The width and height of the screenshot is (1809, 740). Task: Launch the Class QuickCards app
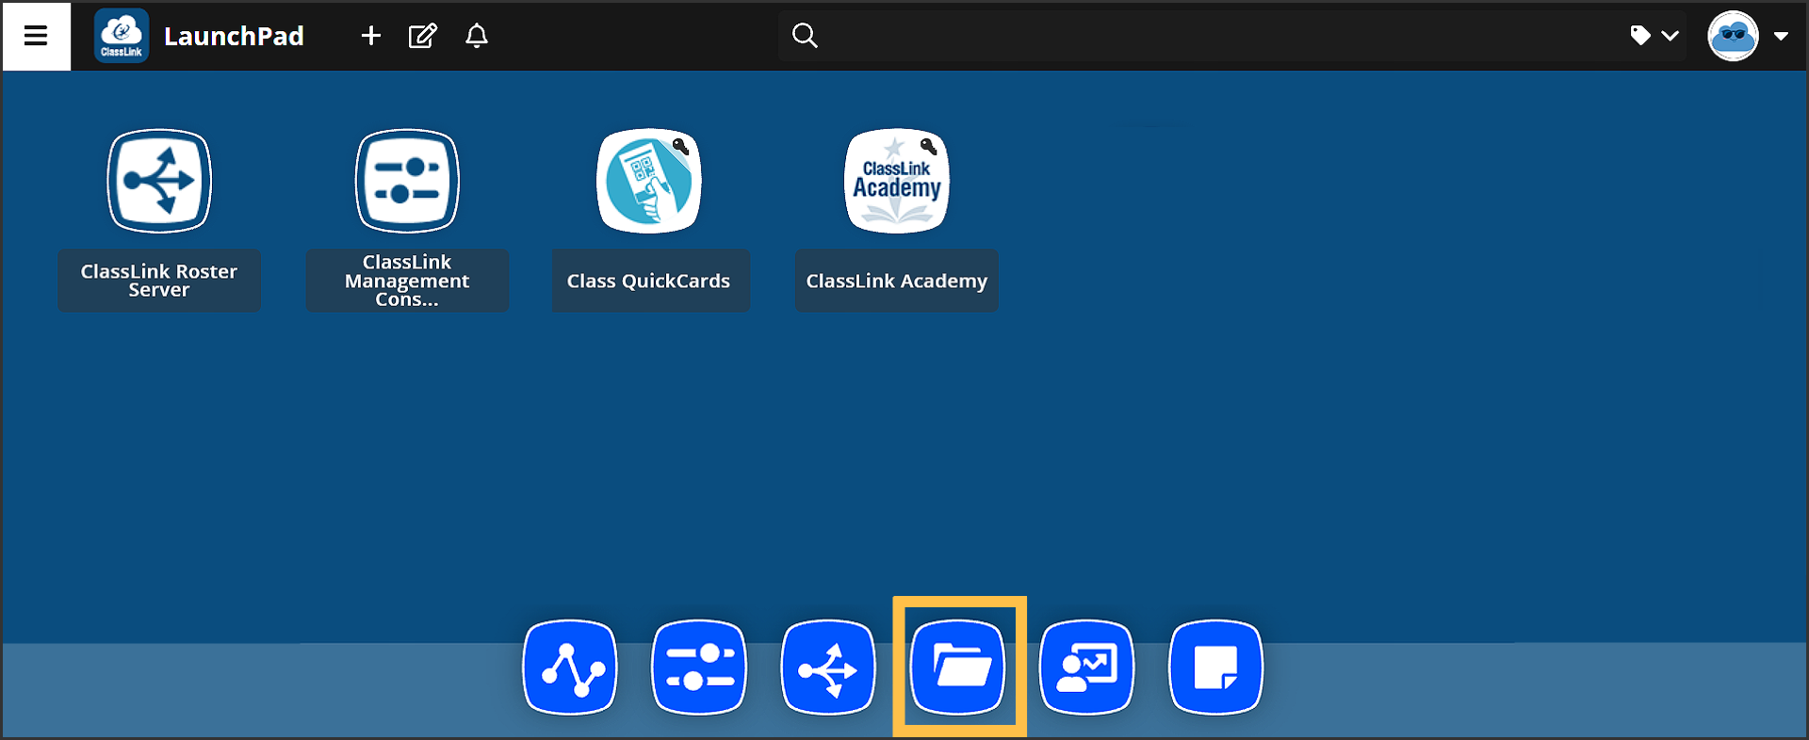coord(649,181)
